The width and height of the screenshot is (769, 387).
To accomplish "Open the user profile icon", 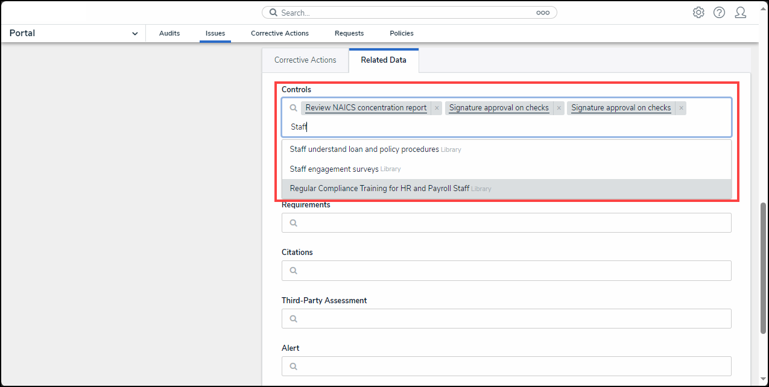I will pyautogui.click(x=740, y=13).
